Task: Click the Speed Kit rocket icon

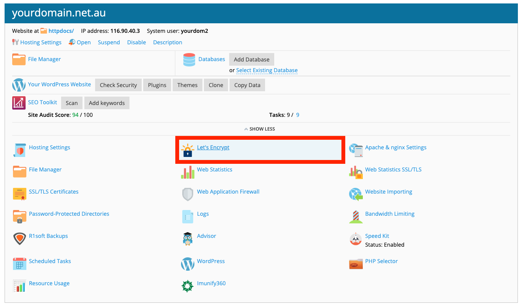Action: pos(356,239)
